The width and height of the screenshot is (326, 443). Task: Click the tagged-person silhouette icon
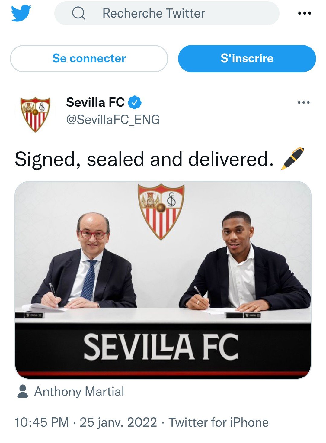23,391
